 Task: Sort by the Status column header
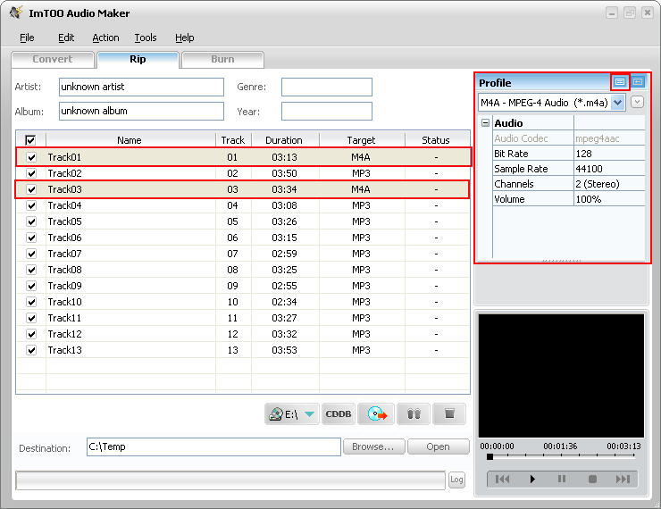click(436, 140)
